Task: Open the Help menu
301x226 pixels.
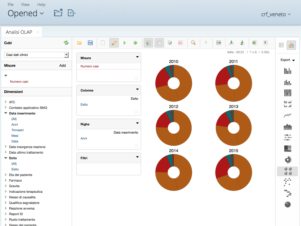Action: point(41,4)
